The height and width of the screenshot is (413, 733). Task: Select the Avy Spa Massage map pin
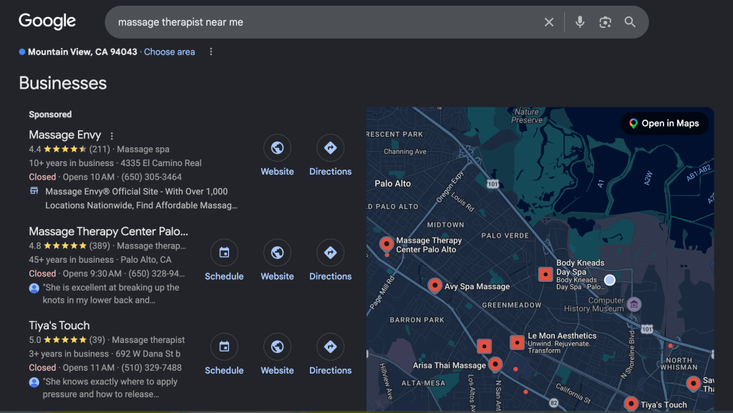[435, 285]
